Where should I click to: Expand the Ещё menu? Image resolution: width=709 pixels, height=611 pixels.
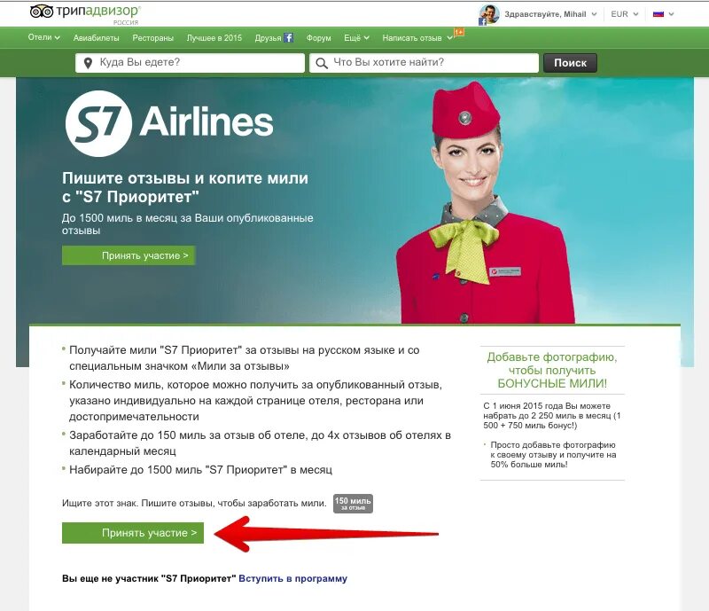click(356, 38)
